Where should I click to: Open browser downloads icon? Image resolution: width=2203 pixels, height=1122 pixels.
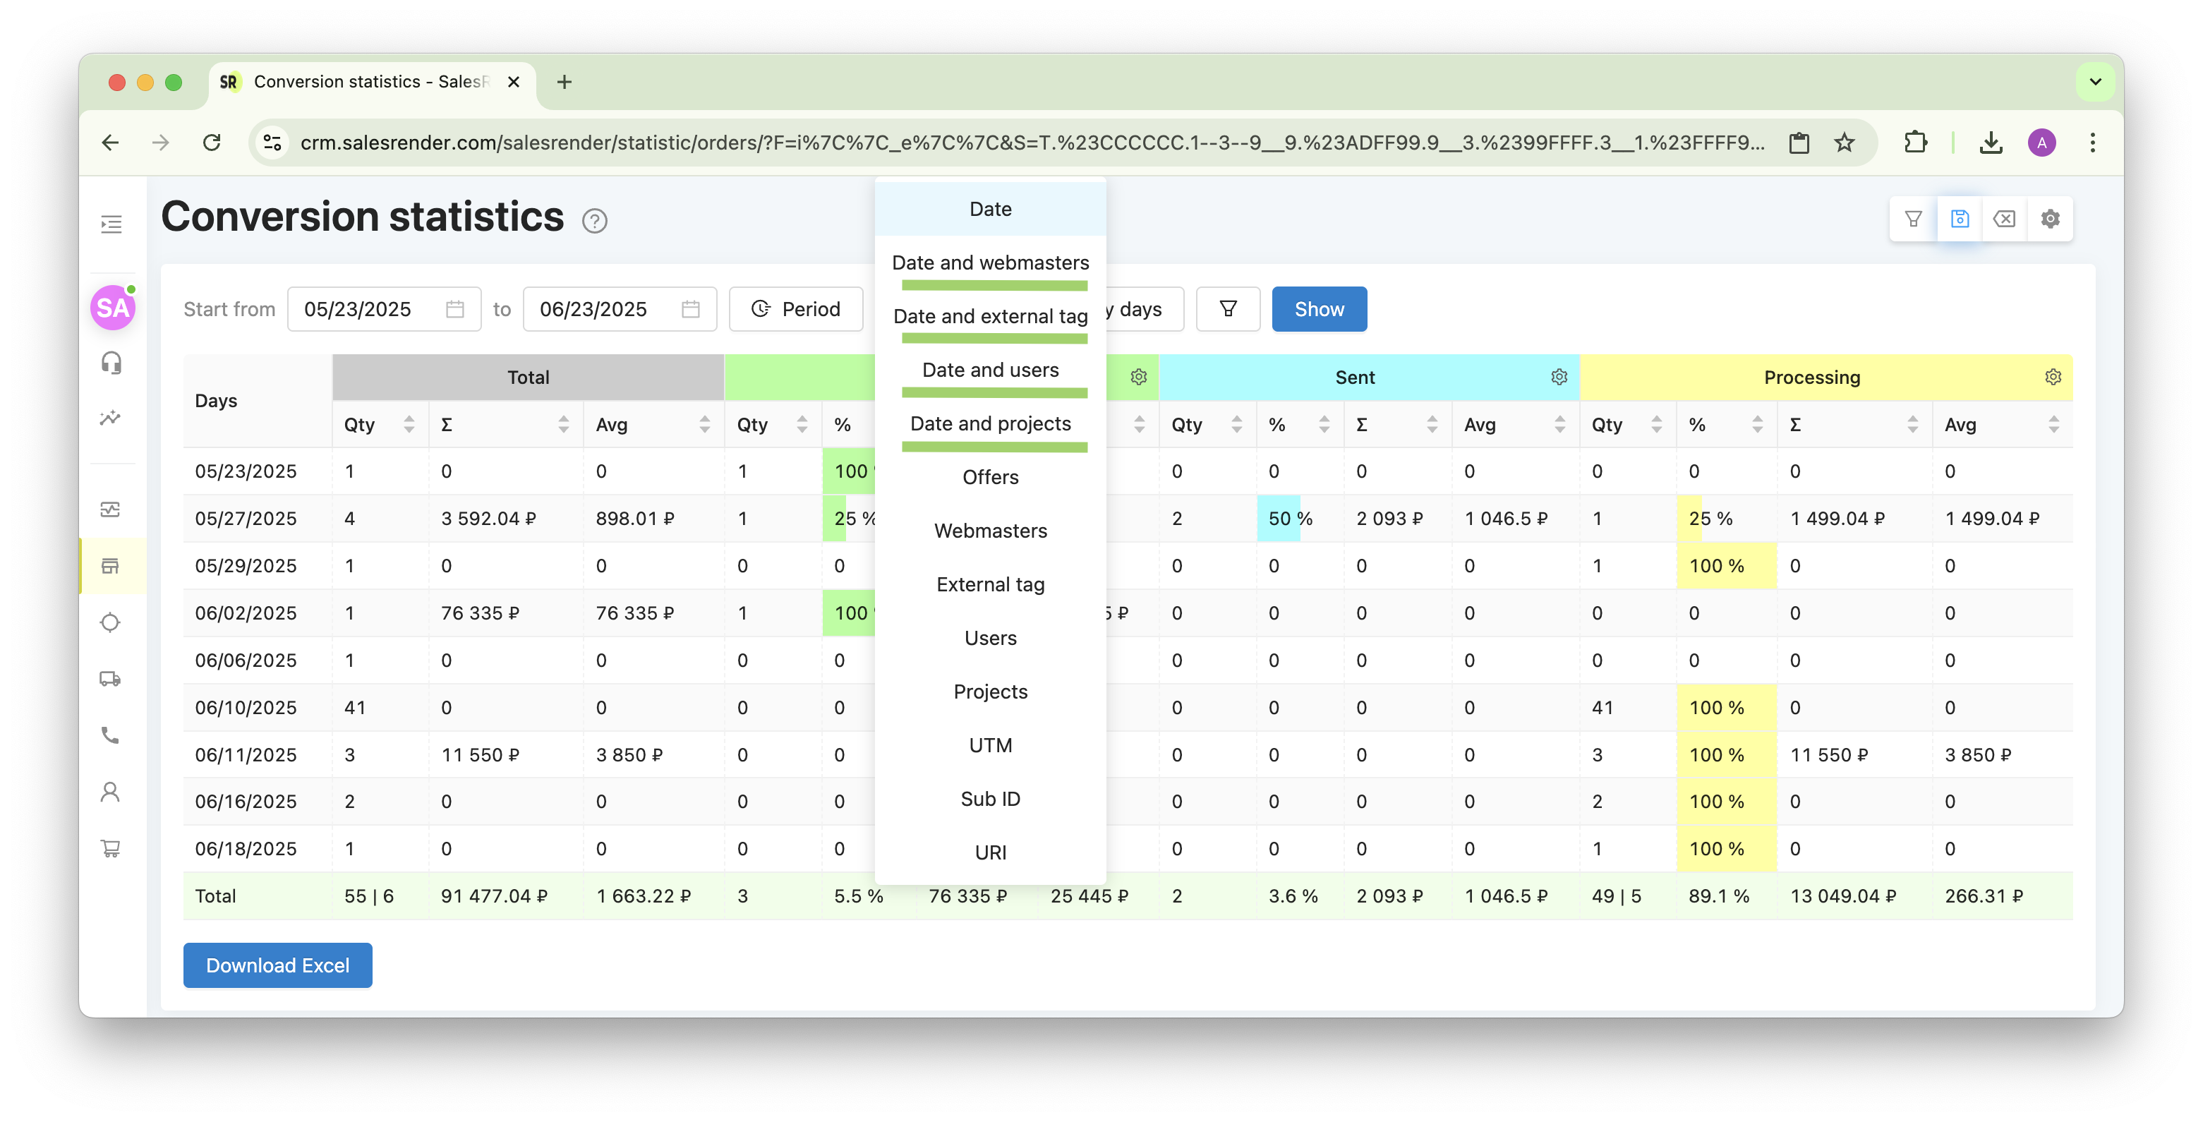[1991, 142]
